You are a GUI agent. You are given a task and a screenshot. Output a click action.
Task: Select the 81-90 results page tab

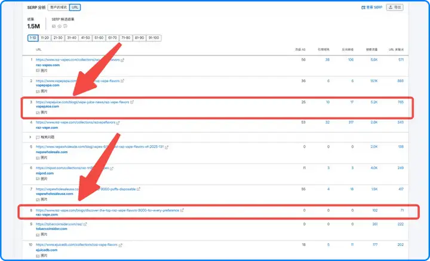tap(139, 38)
